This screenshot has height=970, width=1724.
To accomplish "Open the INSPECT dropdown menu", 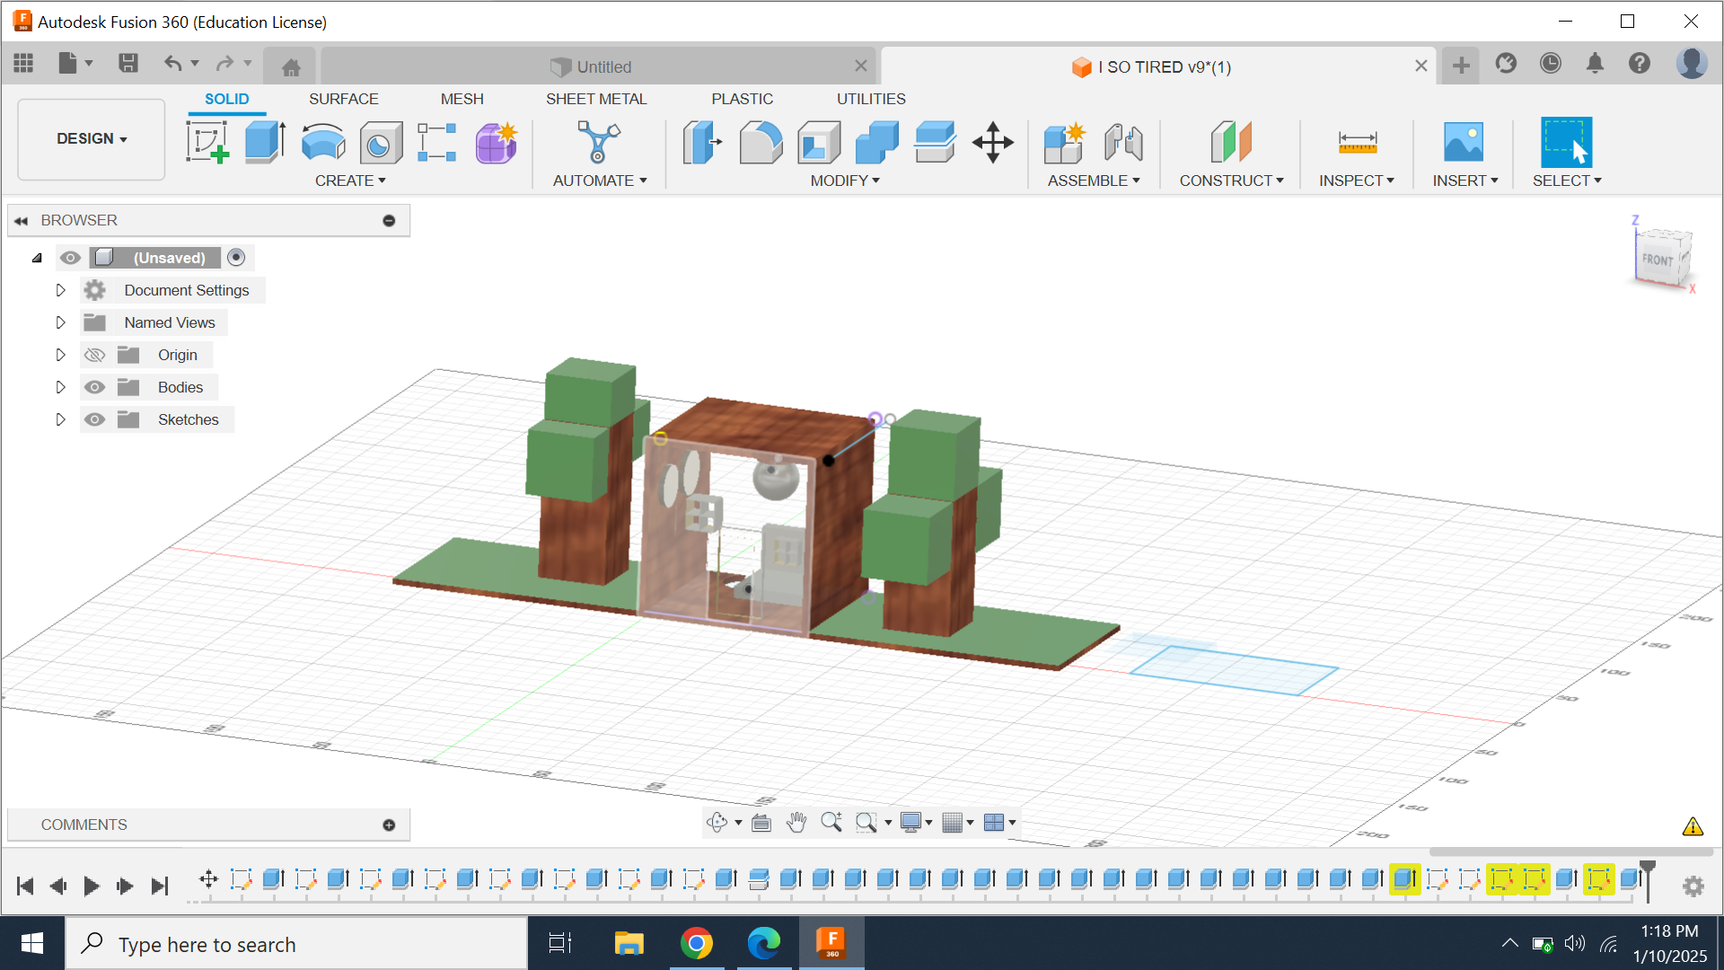I will (x=1357, y=181).
